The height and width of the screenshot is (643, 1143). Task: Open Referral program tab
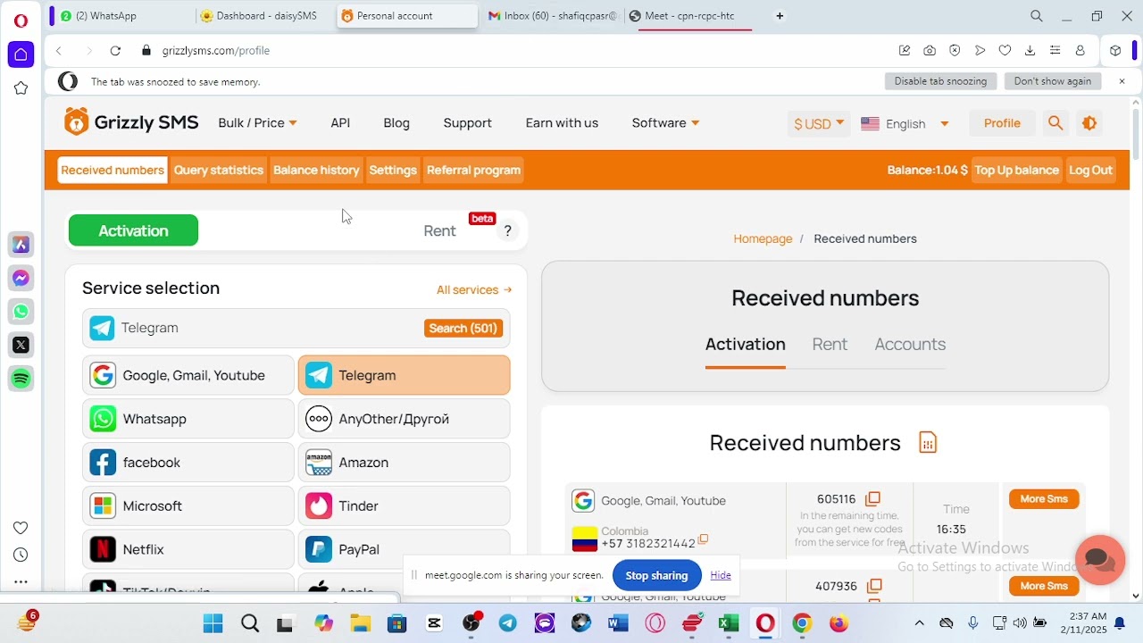click(x=473, y=171)
